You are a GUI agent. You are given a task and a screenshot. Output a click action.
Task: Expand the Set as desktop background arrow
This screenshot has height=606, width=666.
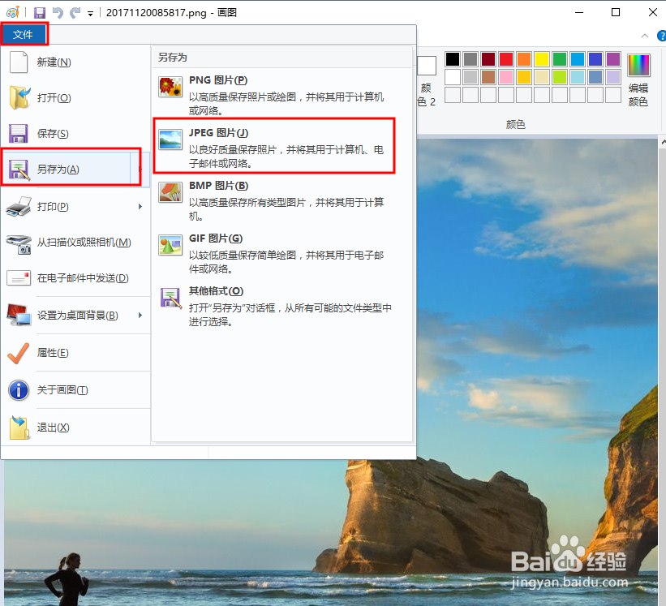(x=140, y=315)
